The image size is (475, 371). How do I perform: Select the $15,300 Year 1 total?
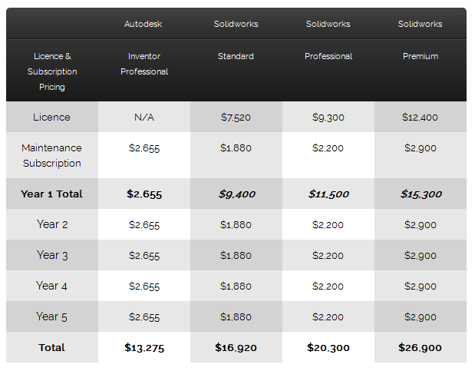pos(421,194)
